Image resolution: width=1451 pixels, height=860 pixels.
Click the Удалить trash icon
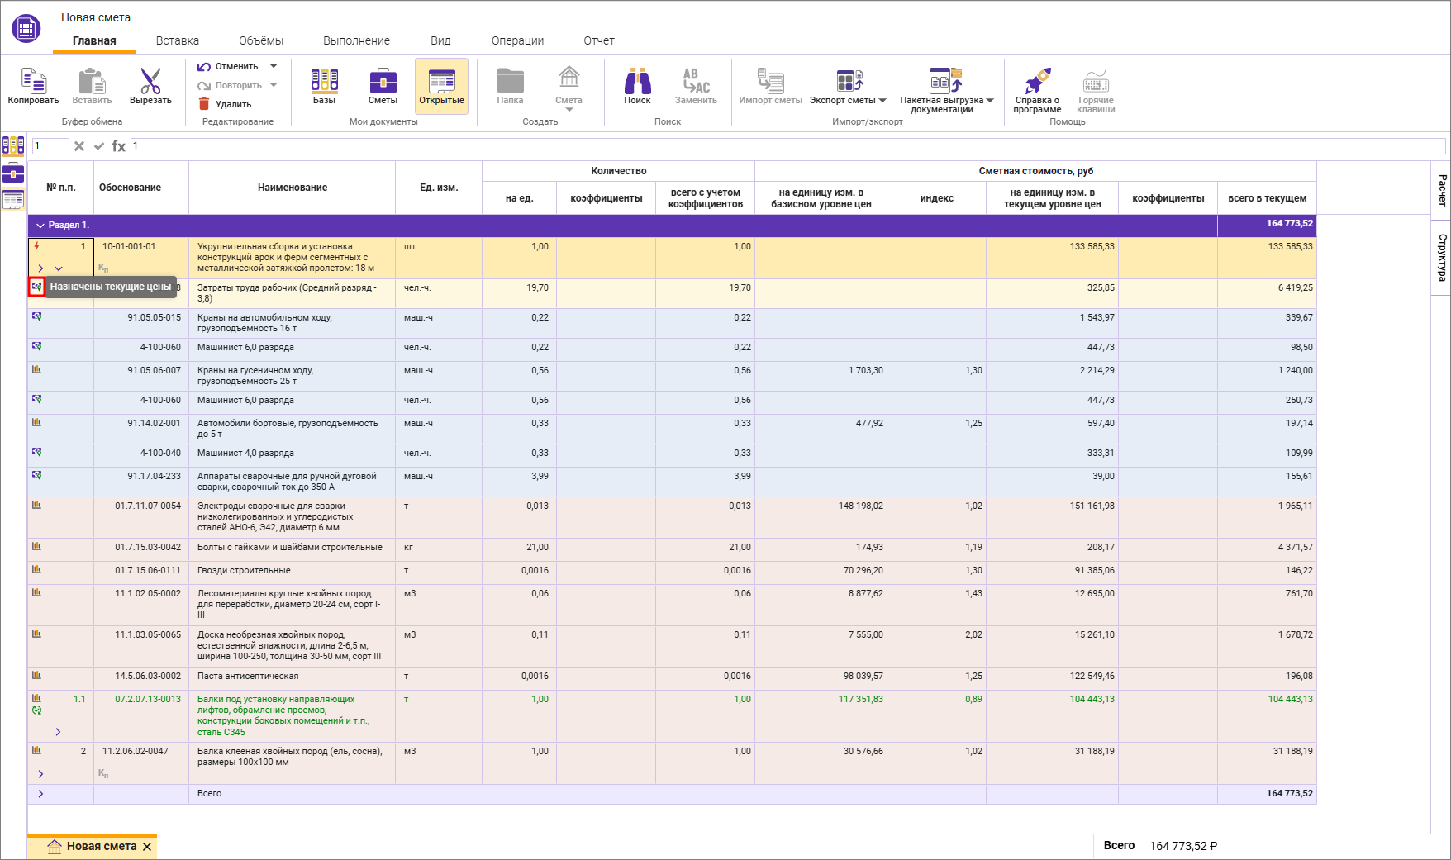pos(204,104)
